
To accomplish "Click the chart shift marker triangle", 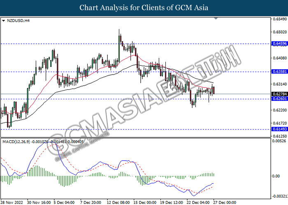I will click(x=216, y=18).
